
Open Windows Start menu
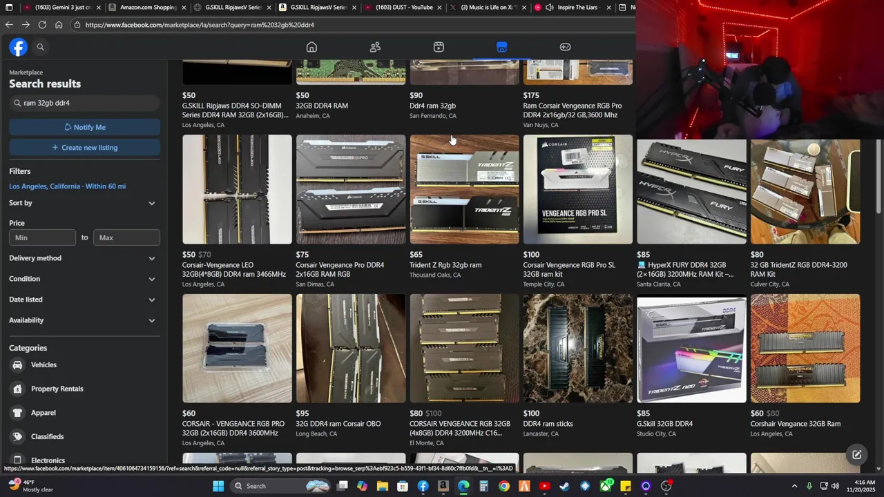tap(218, 486)
